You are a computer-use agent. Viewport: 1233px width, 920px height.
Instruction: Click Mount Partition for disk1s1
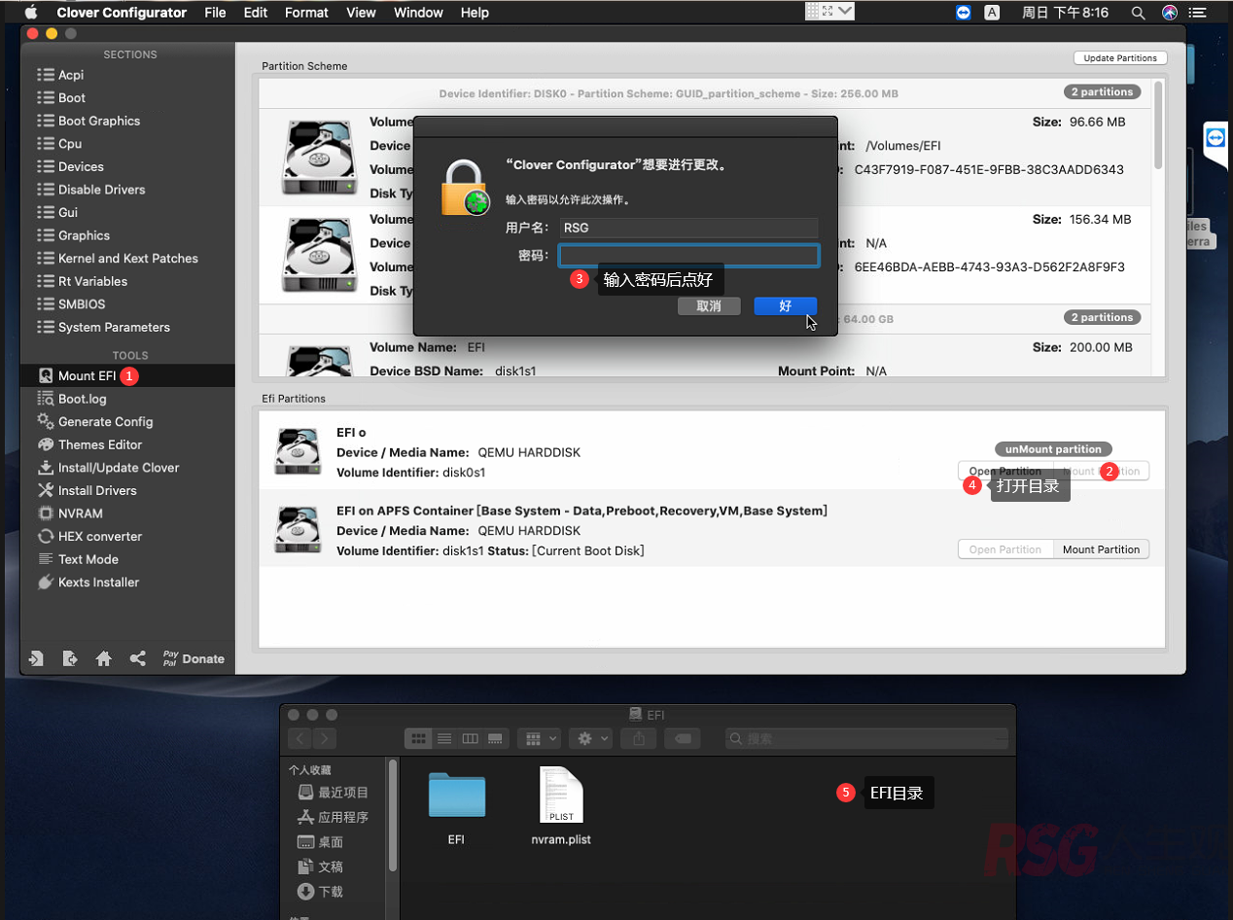(x=1101, y=549)
